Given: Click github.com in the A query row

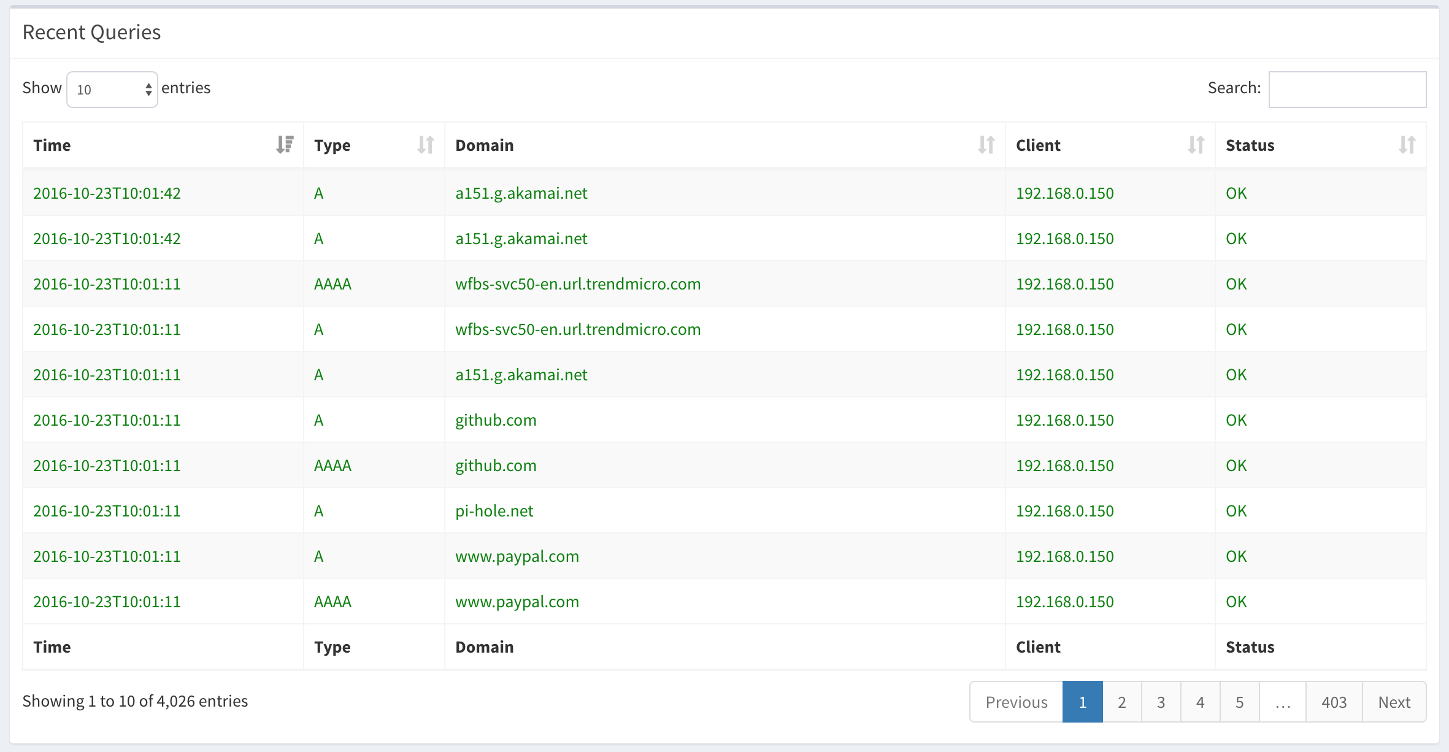Looking at the screenshot, I should (496, 420).
